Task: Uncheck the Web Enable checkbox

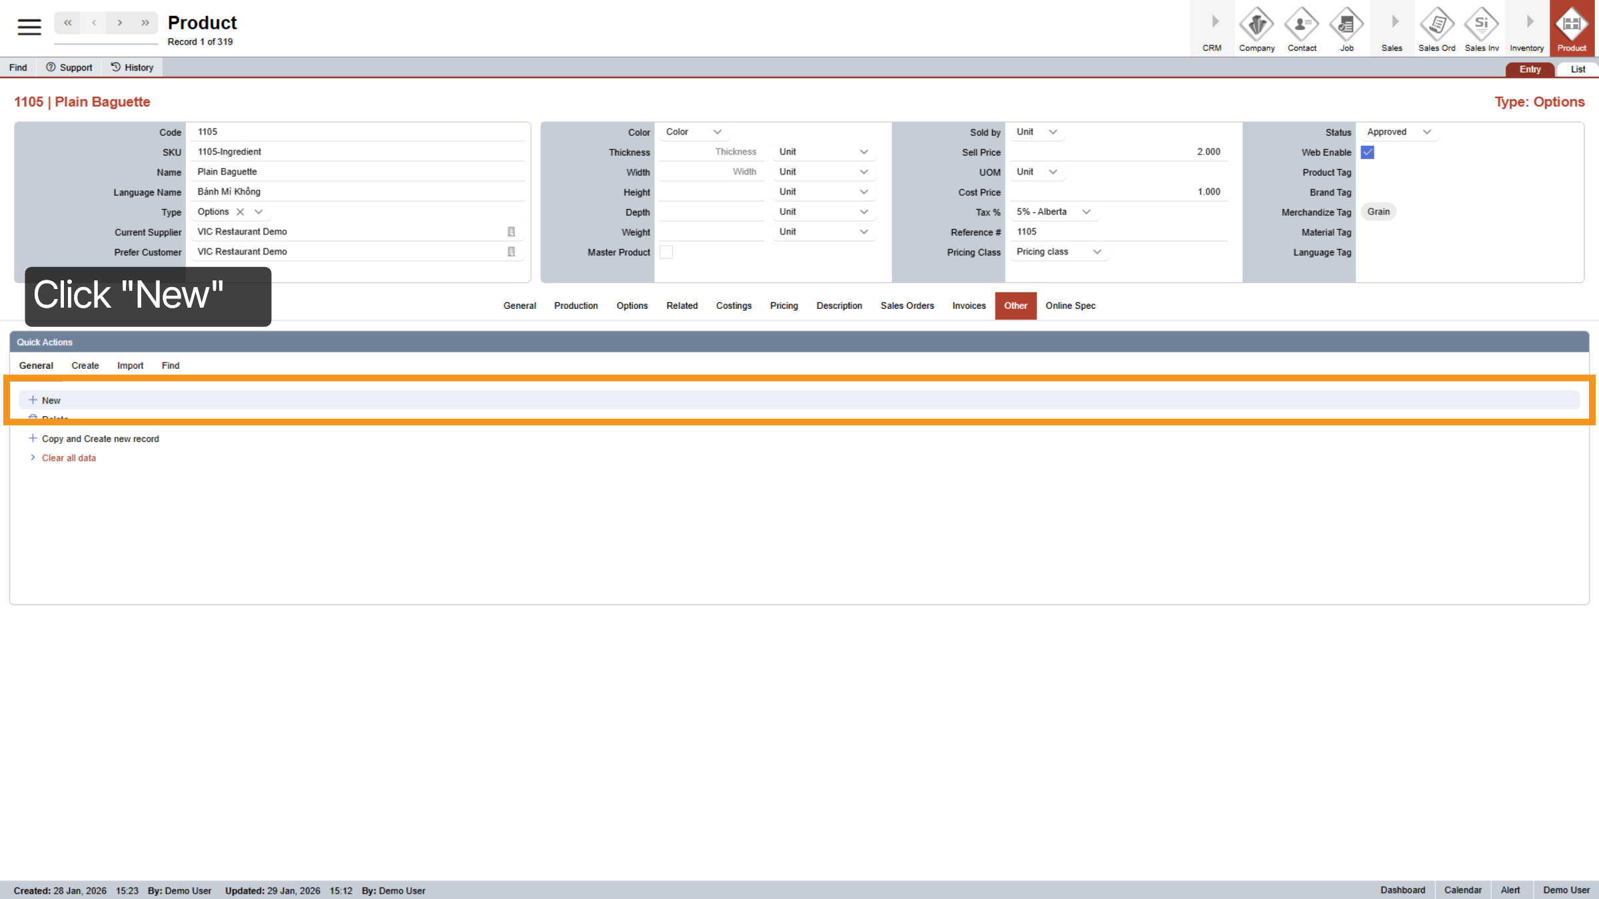Action: [1367, 152]
